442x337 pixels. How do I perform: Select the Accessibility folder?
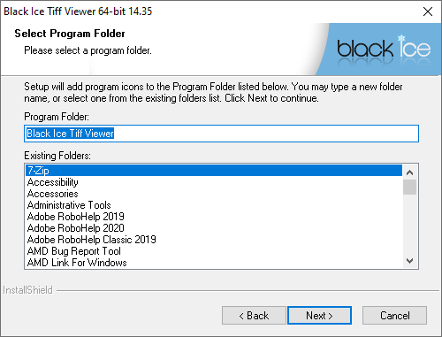(x=214, y=182)
